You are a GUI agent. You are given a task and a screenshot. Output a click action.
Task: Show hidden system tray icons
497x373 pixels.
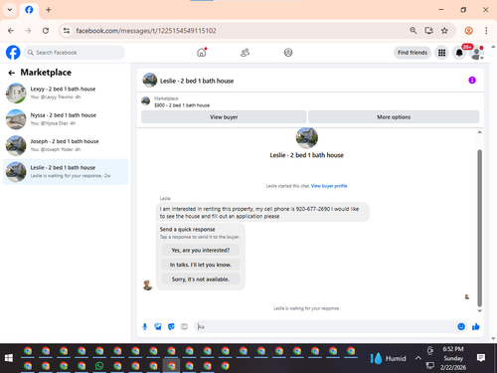tap(418, 358)
